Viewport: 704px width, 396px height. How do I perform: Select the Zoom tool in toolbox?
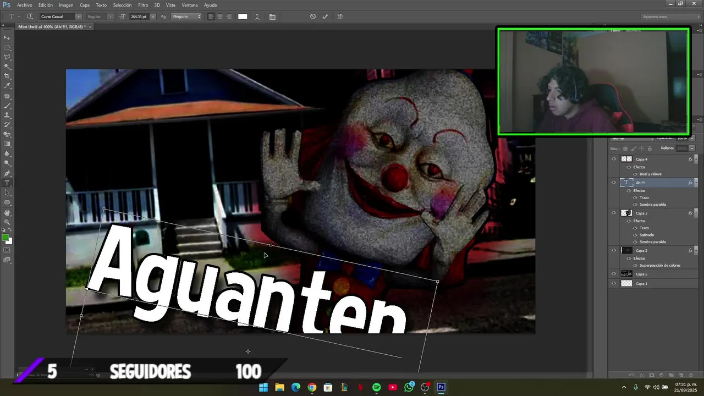(7, 222)
